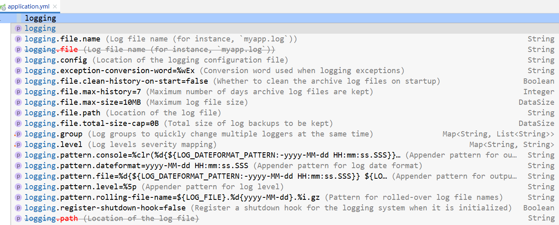Close the application.yml editor tab
Viewport: 559px width, 225px height.
(x=55, y=6)
